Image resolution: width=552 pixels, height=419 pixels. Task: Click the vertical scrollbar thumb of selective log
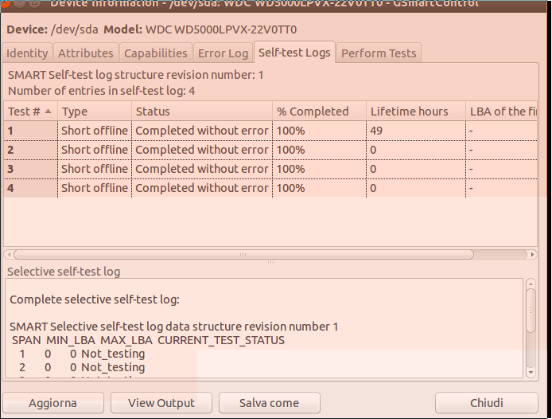(x=531, y=311)
